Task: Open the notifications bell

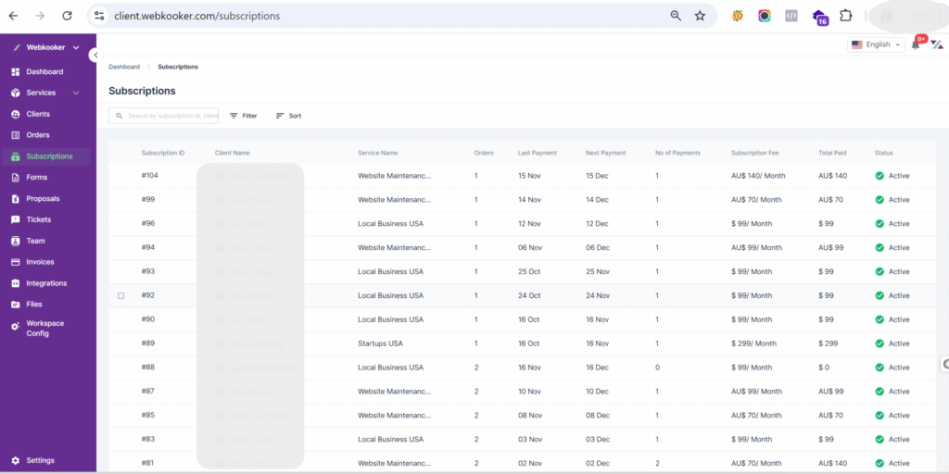Action: 915,45
